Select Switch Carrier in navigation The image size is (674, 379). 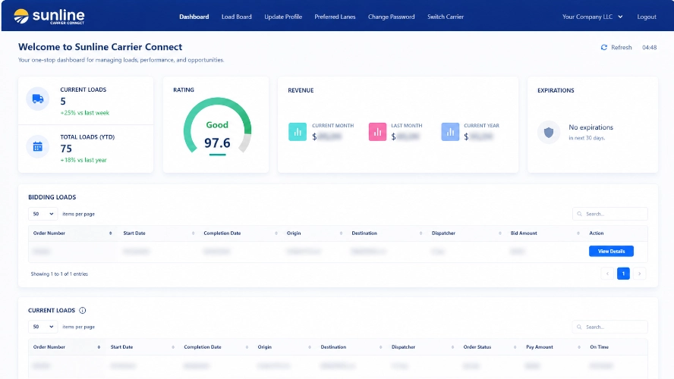(446, 17)
